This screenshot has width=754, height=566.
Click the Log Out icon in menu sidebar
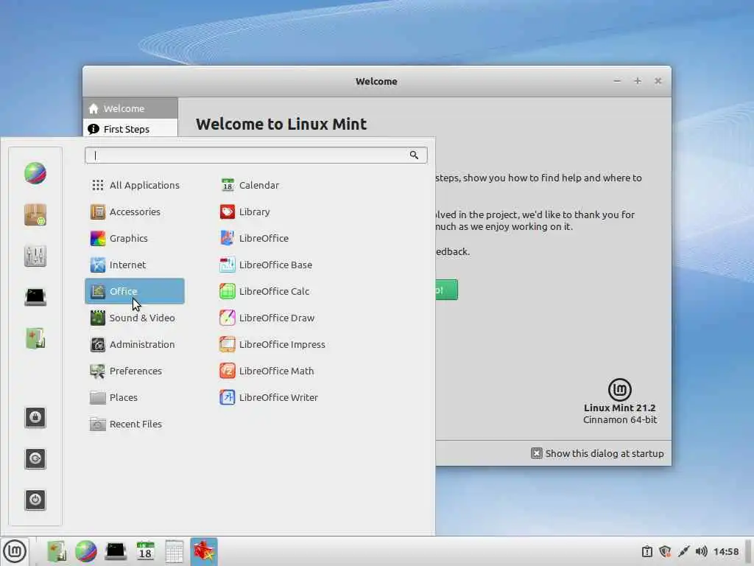click(35, 458)
